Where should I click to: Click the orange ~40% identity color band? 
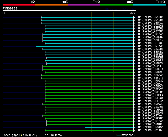pos(51,5)
